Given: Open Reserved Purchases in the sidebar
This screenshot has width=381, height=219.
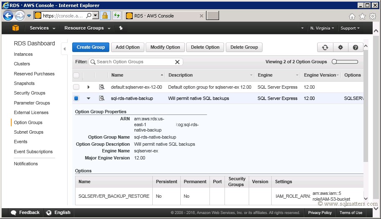Looking at the screenshot, I should tap(34, 74).
